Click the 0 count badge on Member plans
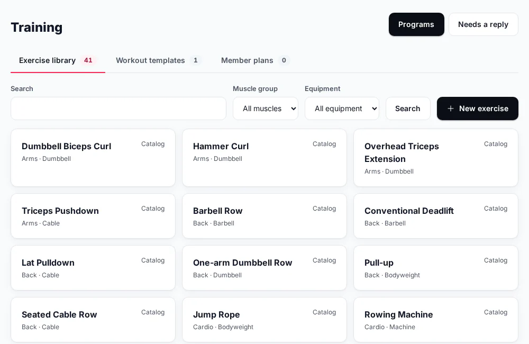 [x=284, y=60]
